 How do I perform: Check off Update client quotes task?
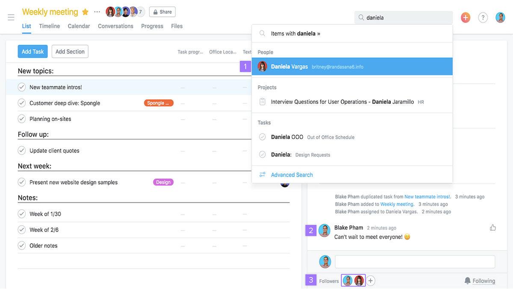coord(22,151)
